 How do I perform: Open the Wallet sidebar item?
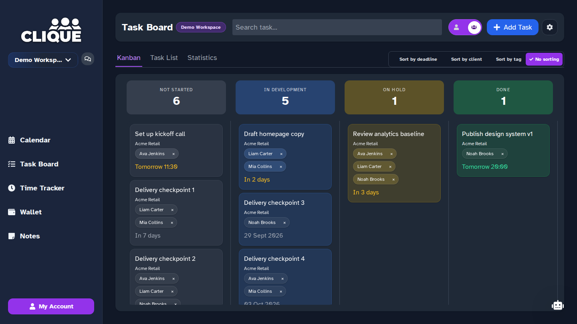click(x=25, y=212)
